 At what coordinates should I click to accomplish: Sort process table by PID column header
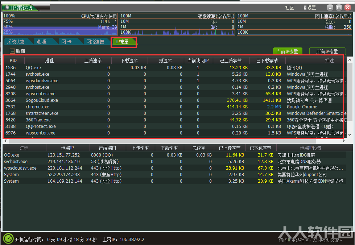pyautogui.click(x=13, y=61)
